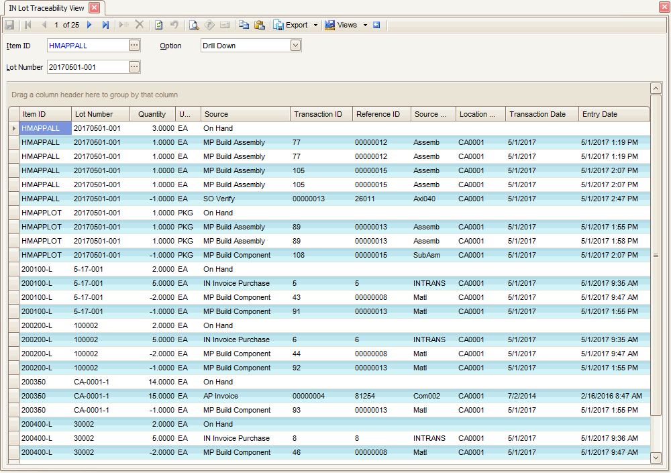
Task: Open the Export dropdown arrow
Action: tap(315, 25)
